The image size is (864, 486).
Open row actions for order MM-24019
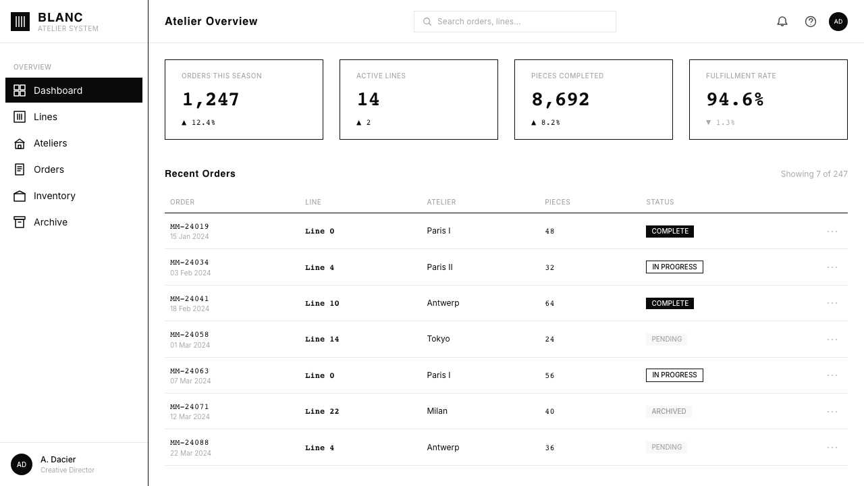(x=832, y=232)
